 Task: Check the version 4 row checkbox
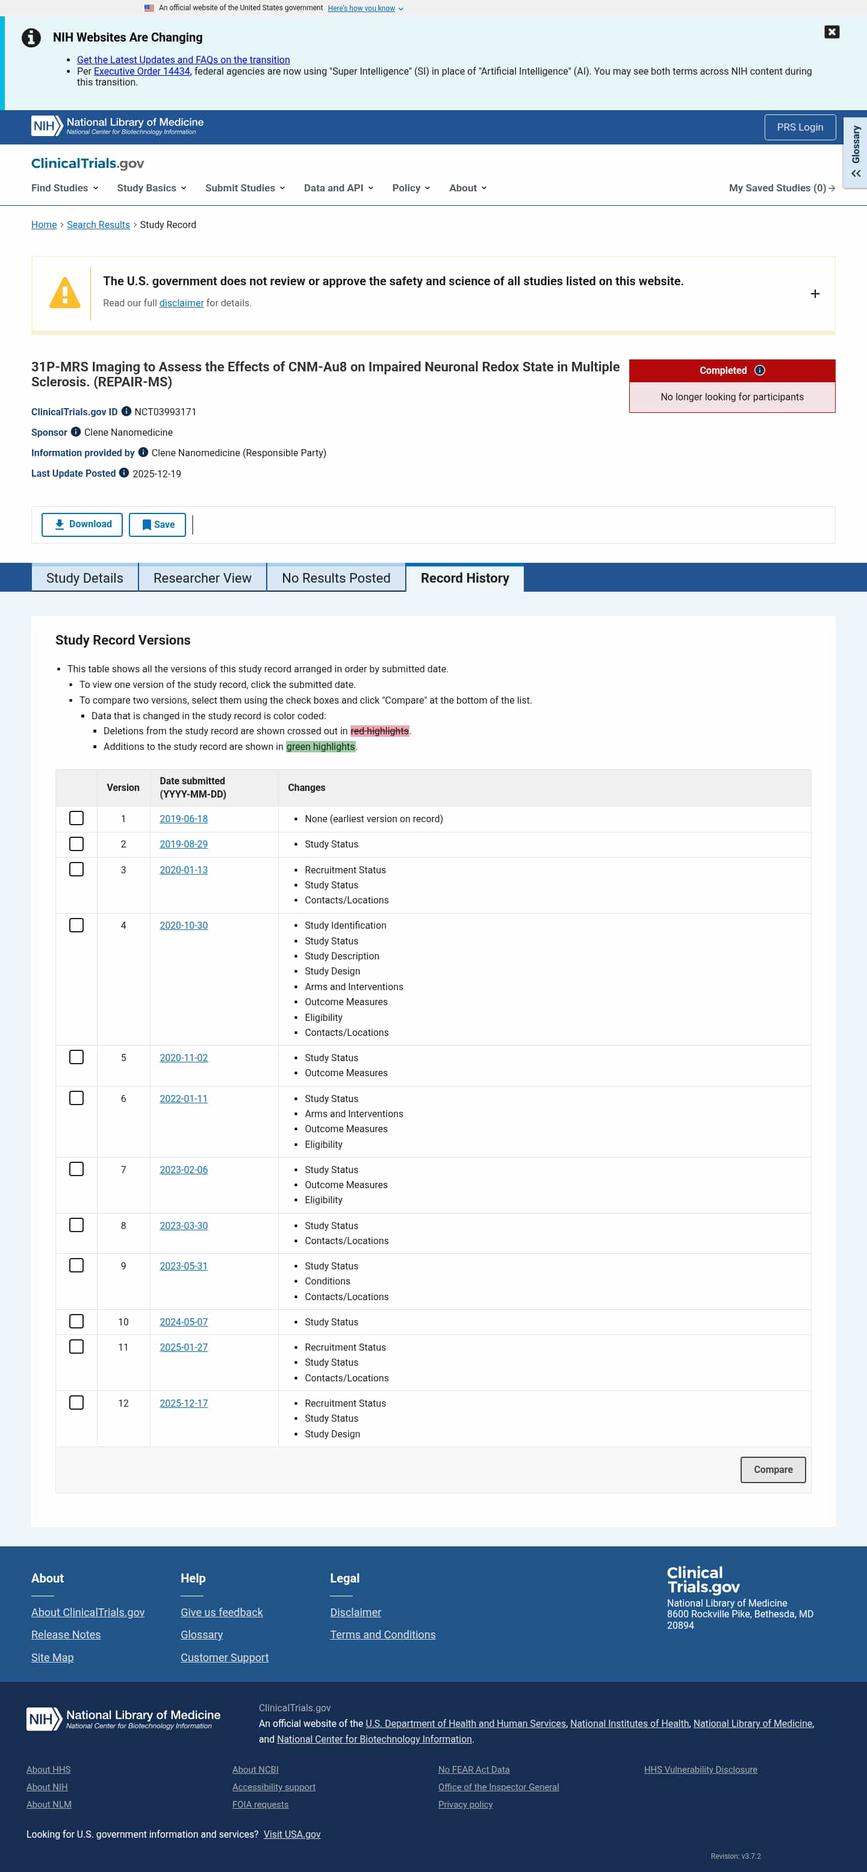point(76,925)
